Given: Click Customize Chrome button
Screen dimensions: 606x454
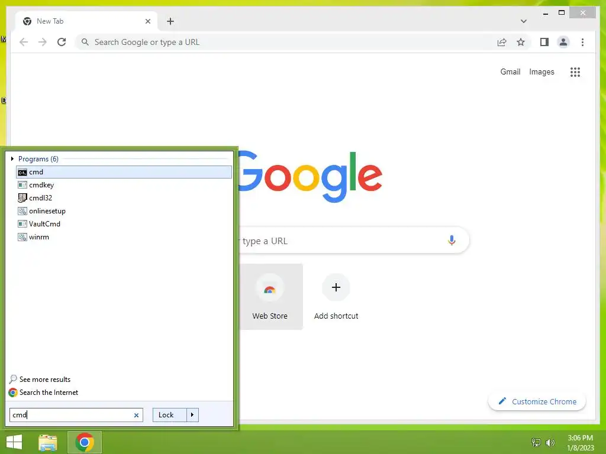Looking at the screenshot, I should 537,401.
